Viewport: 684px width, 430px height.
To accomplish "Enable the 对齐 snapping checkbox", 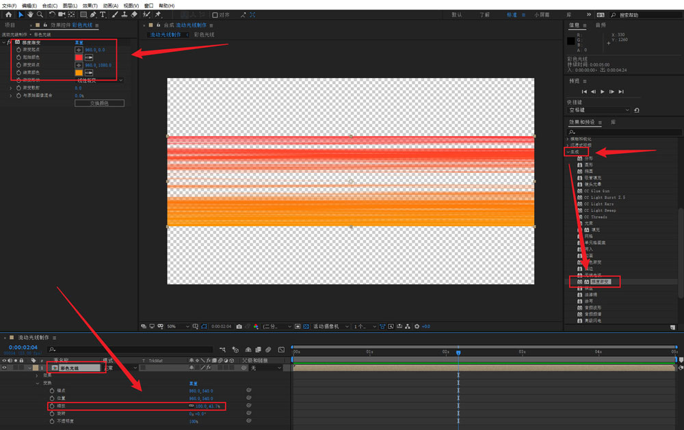I will [x=215, y=14].
